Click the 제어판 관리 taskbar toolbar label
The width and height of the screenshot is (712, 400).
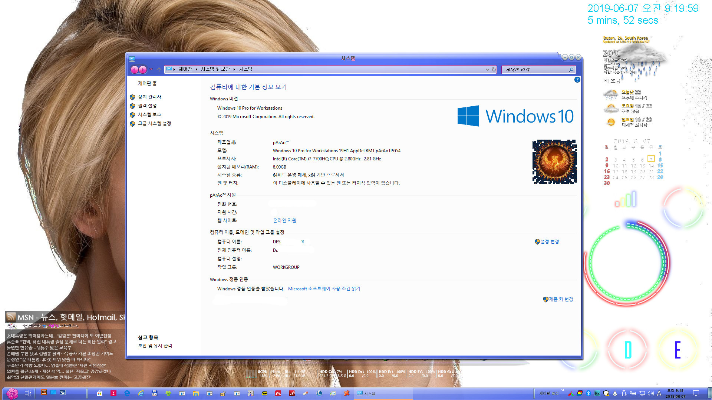[x=548, y=393]
